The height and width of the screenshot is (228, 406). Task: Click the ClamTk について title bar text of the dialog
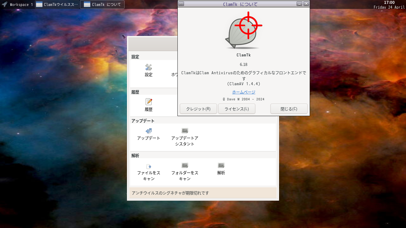[240, 4]
